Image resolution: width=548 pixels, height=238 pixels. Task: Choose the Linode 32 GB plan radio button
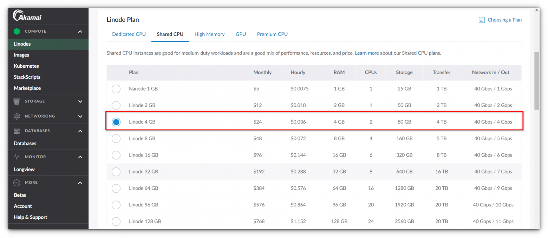[116, 172]
